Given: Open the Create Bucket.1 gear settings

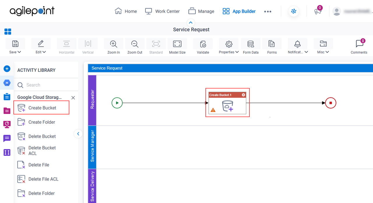Looking at the screenshot, I should coord(243,95).
